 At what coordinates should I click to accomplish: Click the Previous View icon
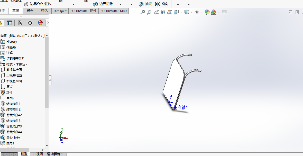[156, 12]
